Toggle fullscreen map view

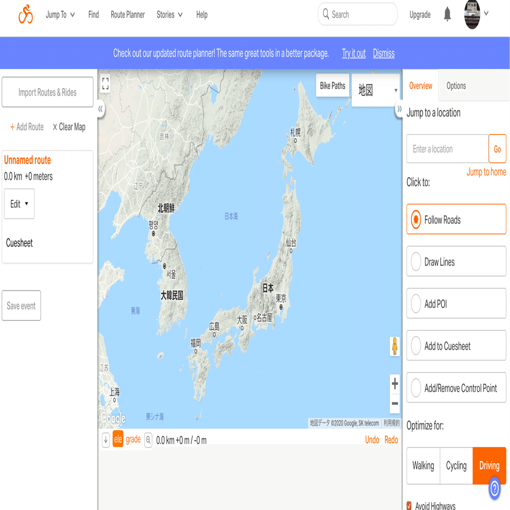coord(106,83)
